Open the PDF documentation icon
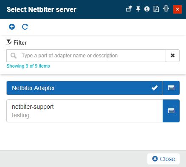186x167 pixels. click(156, 9)
